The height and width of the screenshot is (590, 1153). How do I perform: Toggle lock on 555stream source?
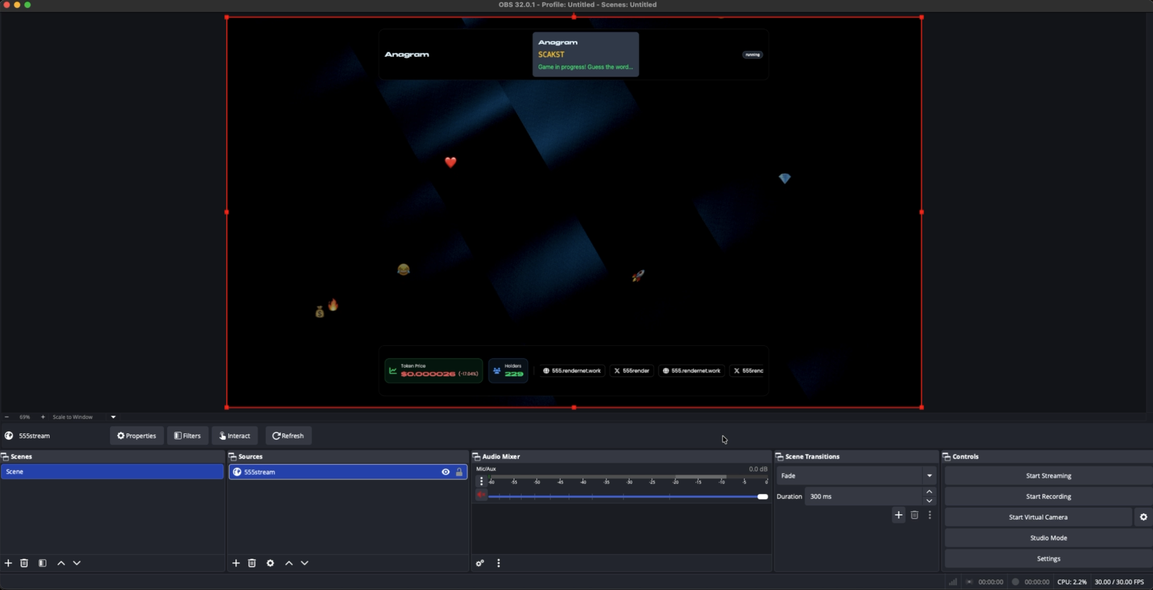pyautogui.click(x=459, y=472)
